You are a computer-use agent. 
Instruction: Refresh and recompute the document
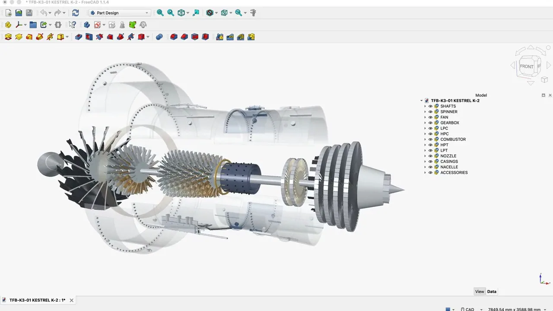coord(76,13)
